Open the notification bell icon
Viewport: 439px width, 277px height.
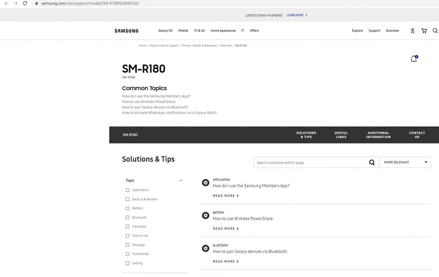pyautogui.click(x=414, y=59)
